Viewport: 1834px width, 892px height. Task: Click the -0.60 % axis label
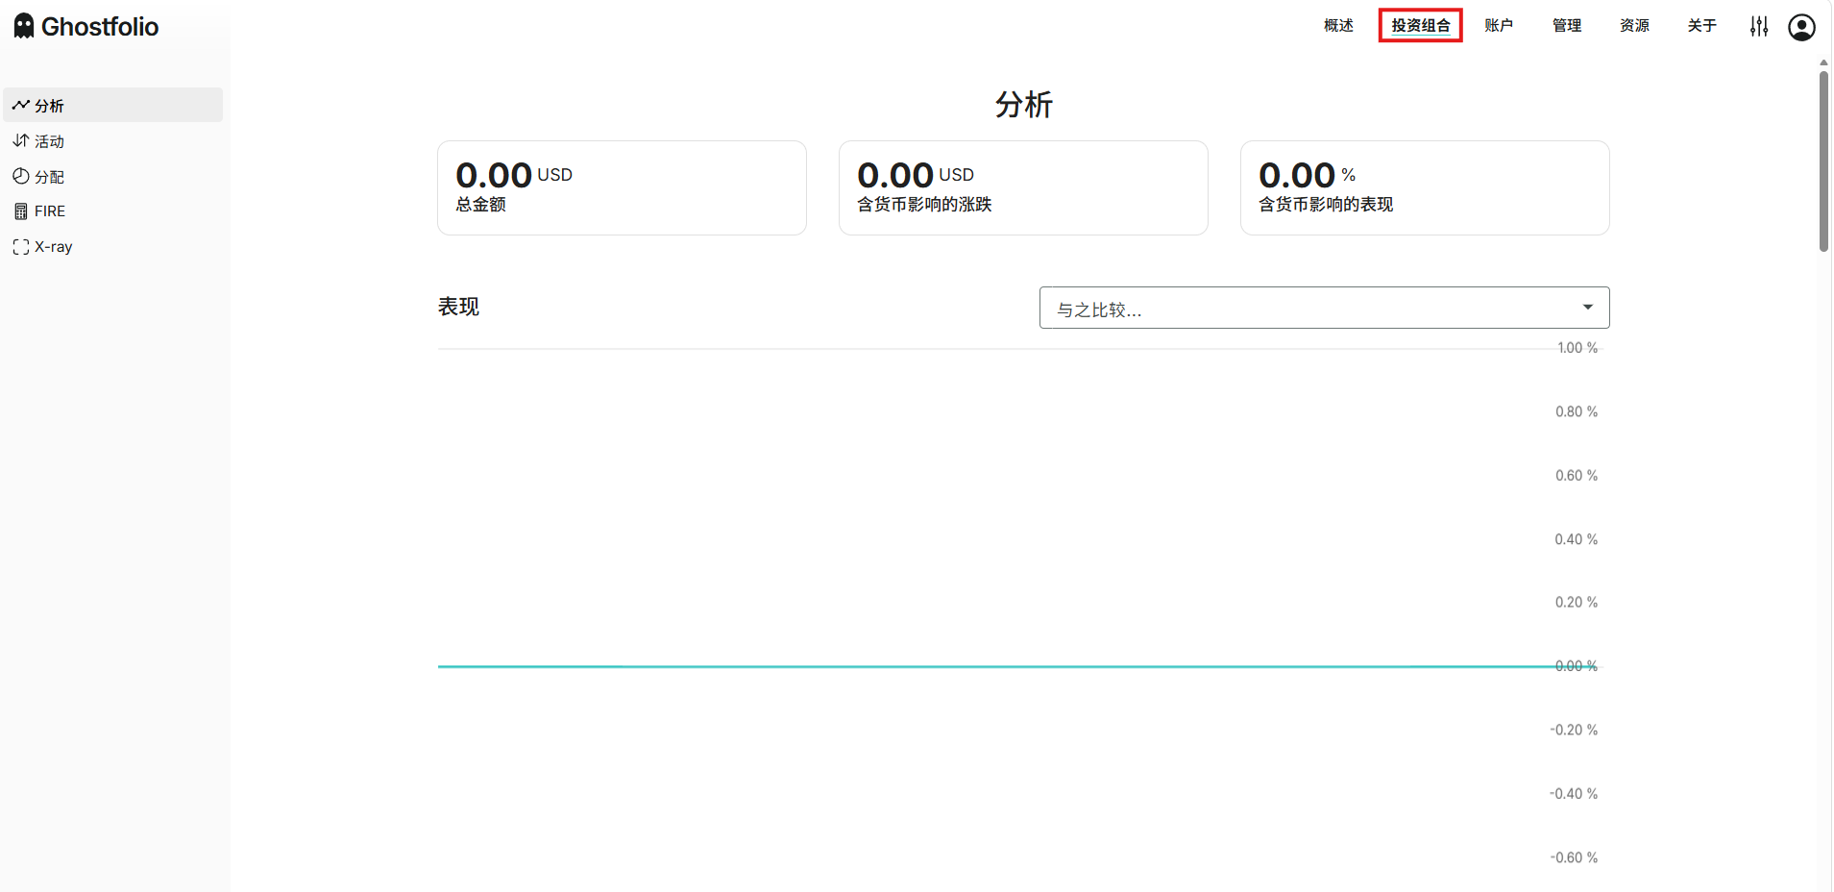click(x=1574, y=857)
